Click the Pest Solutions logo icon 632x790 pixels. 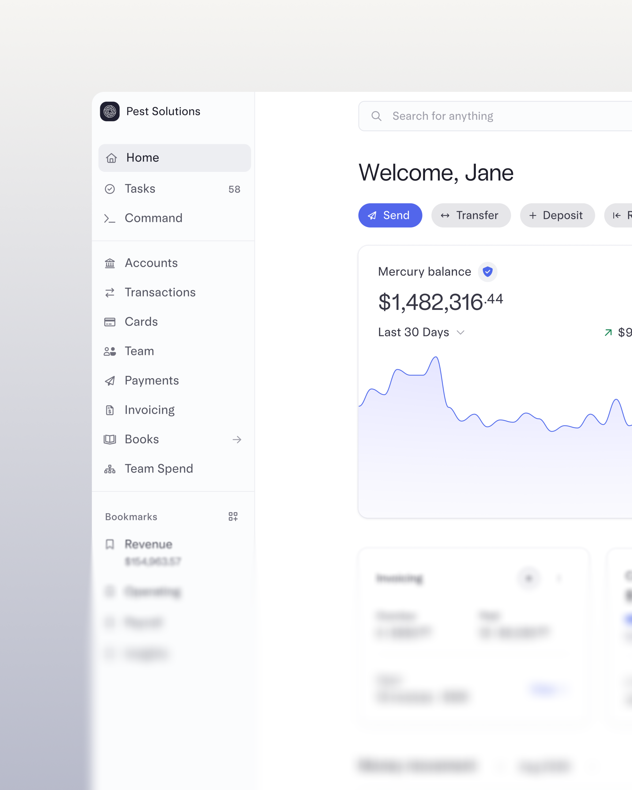110,111
